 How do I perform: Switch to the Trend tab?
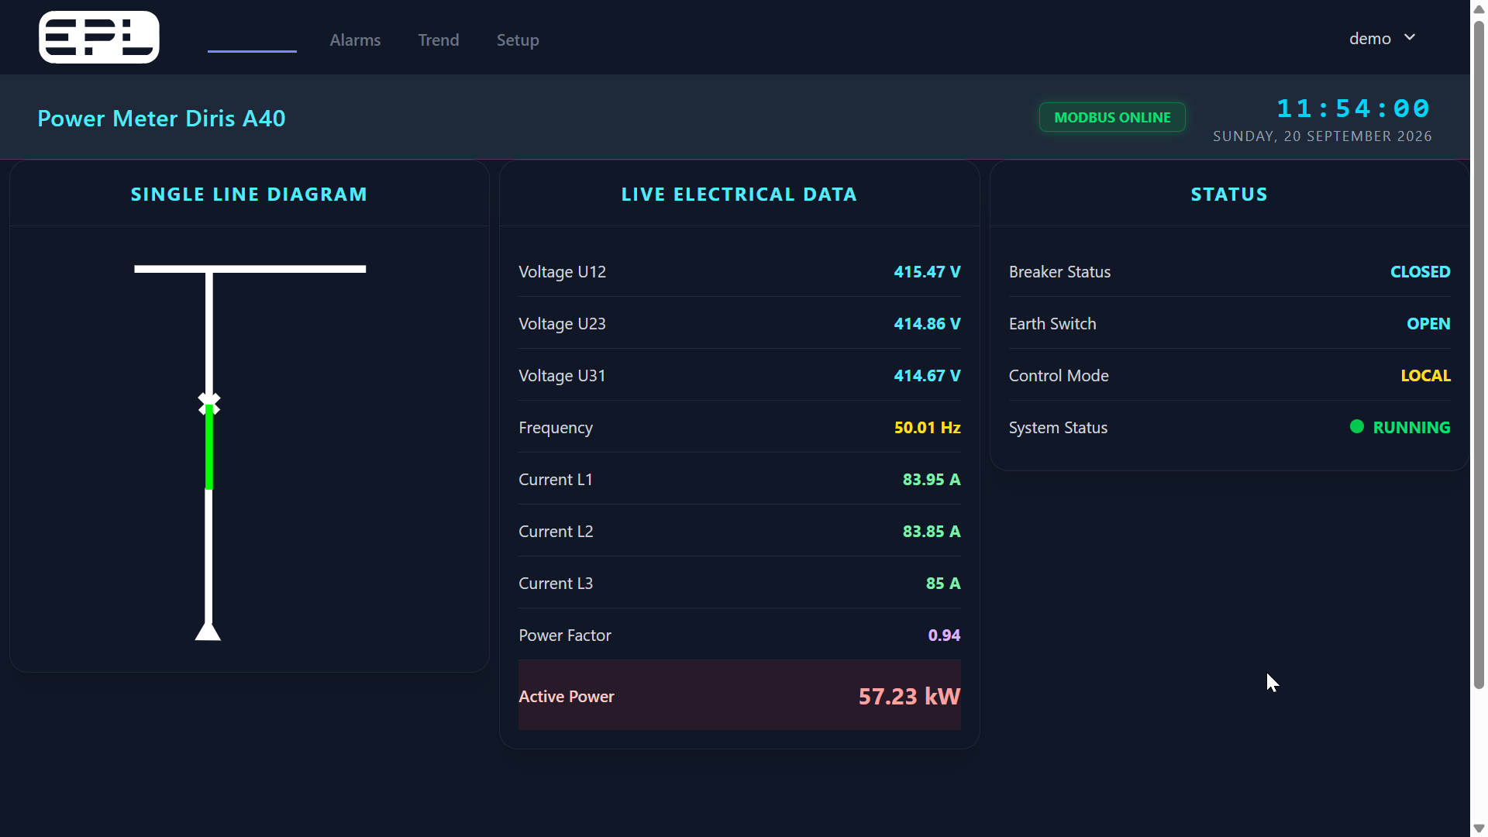(x=439, y=40)
